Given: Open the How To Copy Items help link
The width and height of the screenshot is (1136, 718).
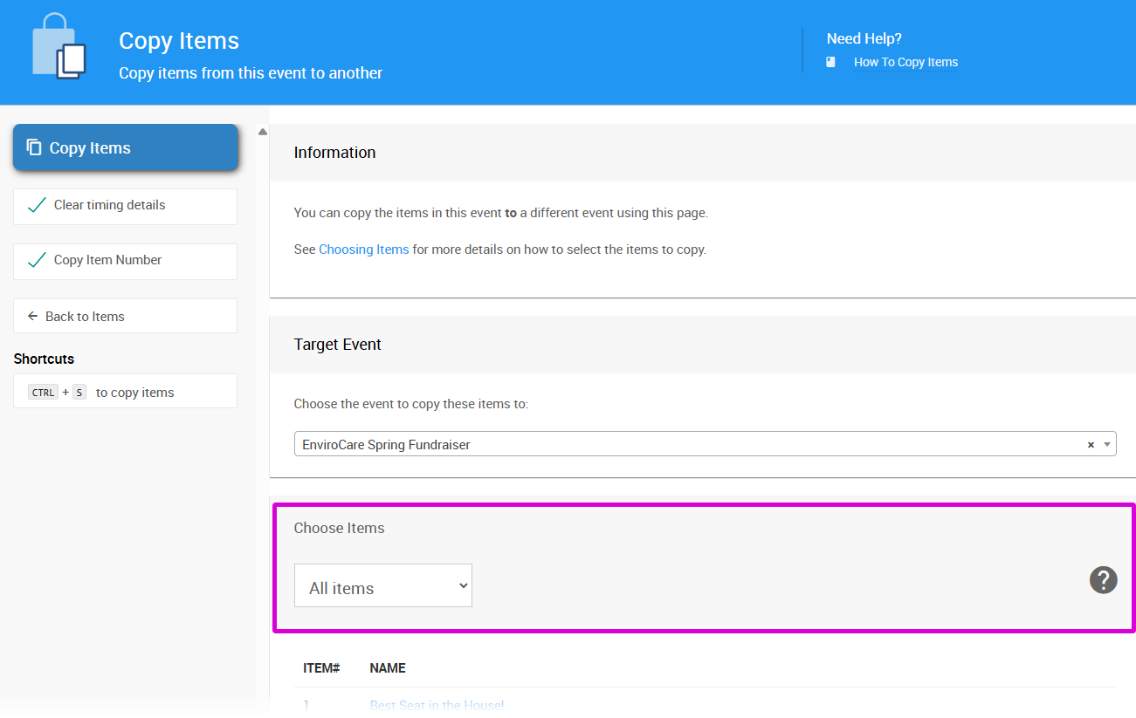Looking at the screenshot, I should (905, 62).
